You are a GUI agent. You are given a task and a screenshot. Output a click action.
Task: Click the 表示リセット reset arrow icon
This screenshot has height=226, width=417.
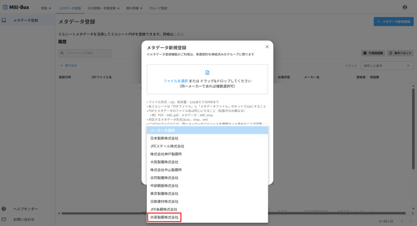(x=390, y=53)
